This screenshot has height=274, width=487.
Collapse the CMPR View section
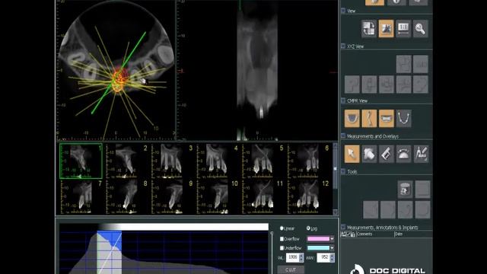[x=343, y=100]
